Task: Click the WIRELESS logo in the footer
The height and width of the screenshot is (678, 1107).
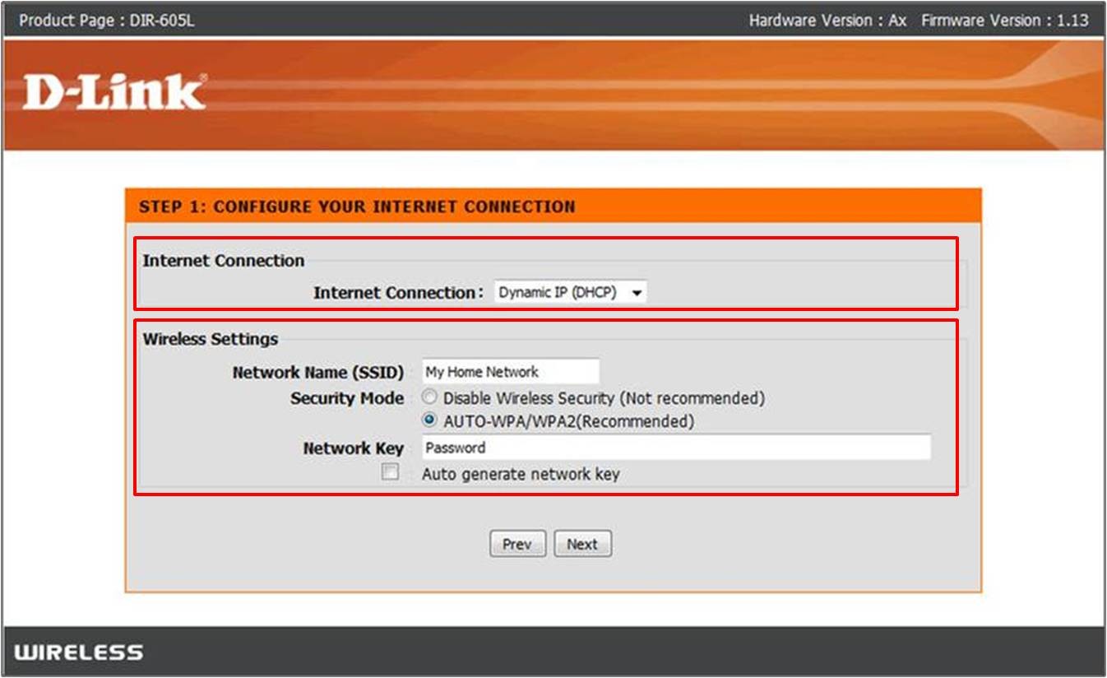Action: [x=79, y=652]
